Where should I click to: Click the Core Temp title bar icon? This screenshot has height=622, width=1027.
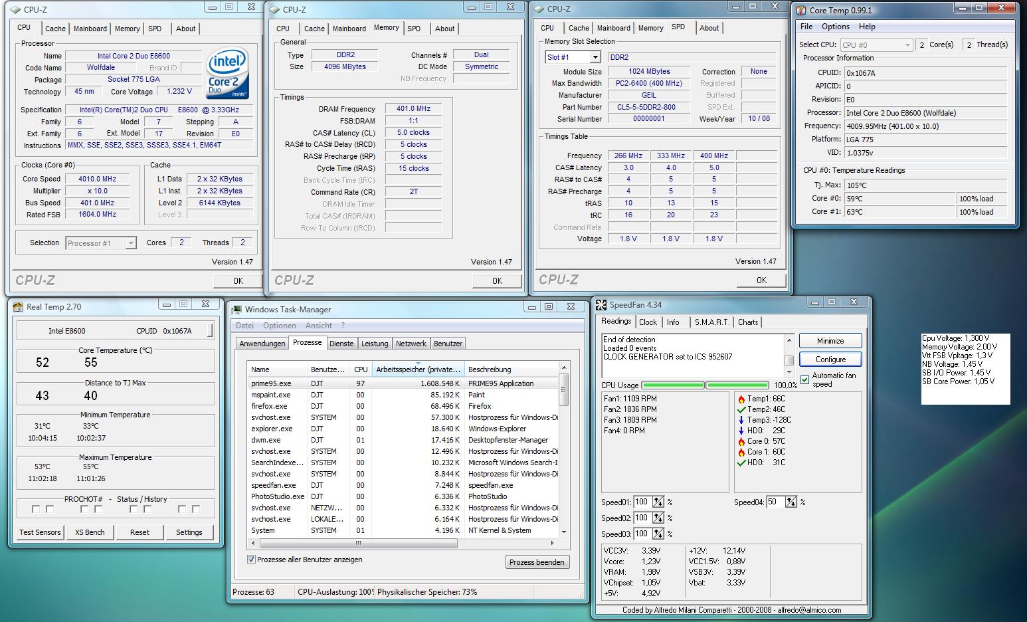point(801,10)
